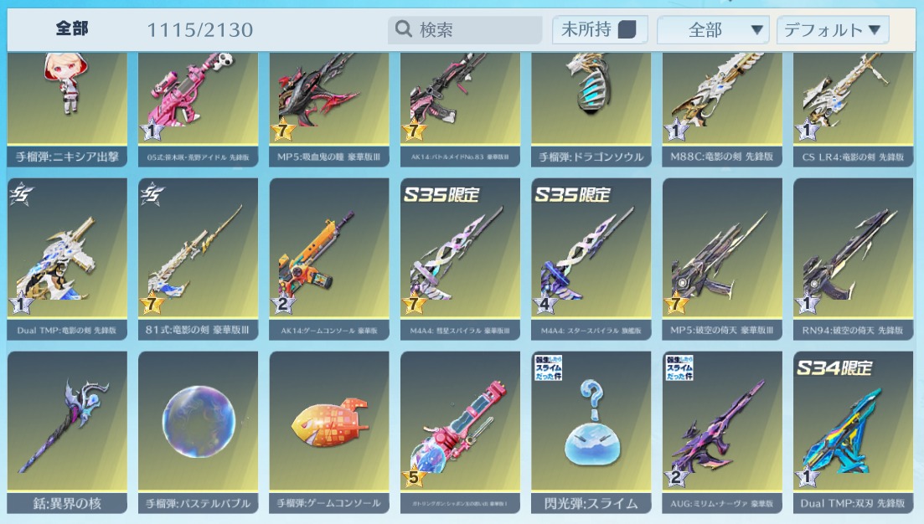Select the 閃光弾:スライム flashbang item
Image resolution: width=924 pixels, height=524 pixels.
click(591, 433)
